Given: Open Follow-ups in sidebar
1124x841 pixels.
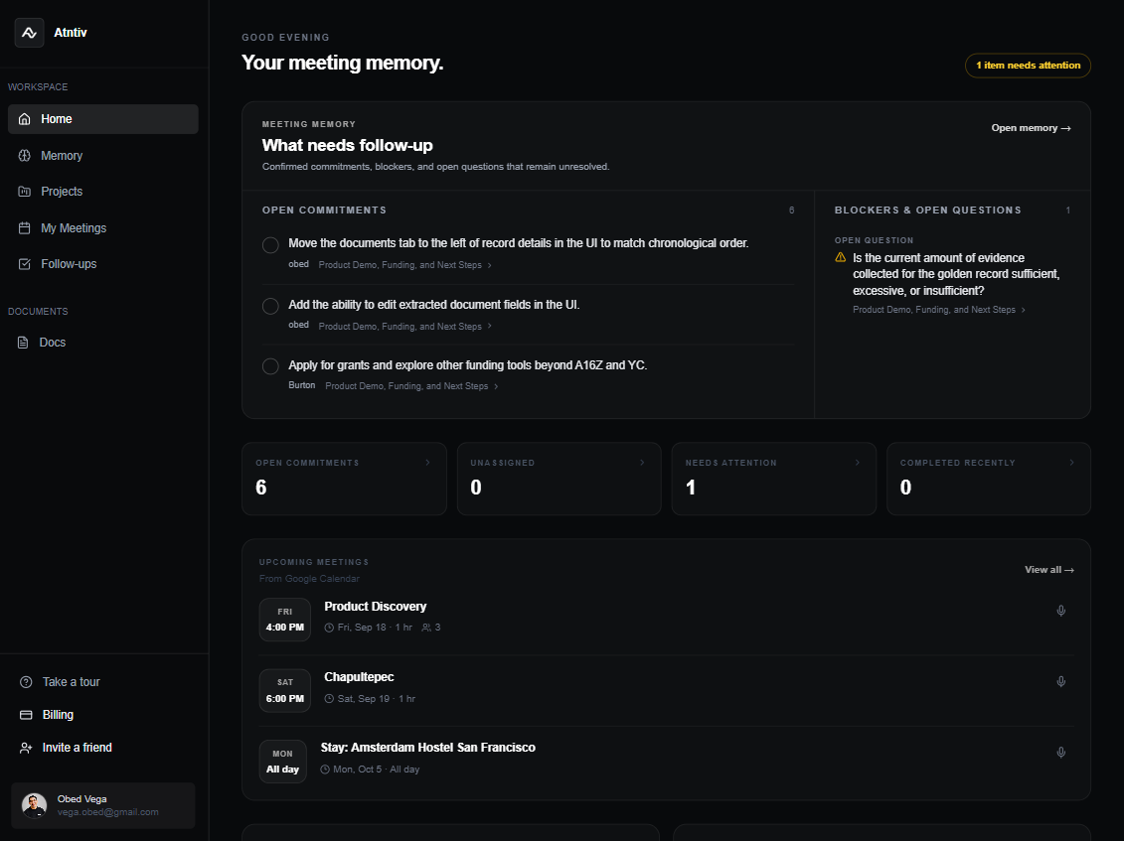Looking at the screenshot, I should tap(103, 263).
